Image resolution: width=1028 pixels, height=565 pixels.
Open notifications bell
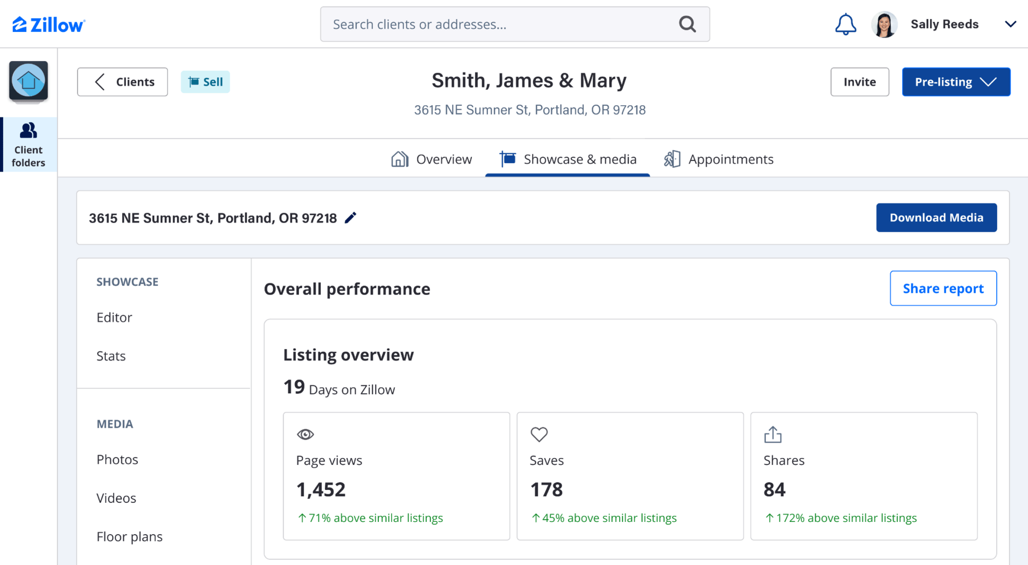(846, 24)
